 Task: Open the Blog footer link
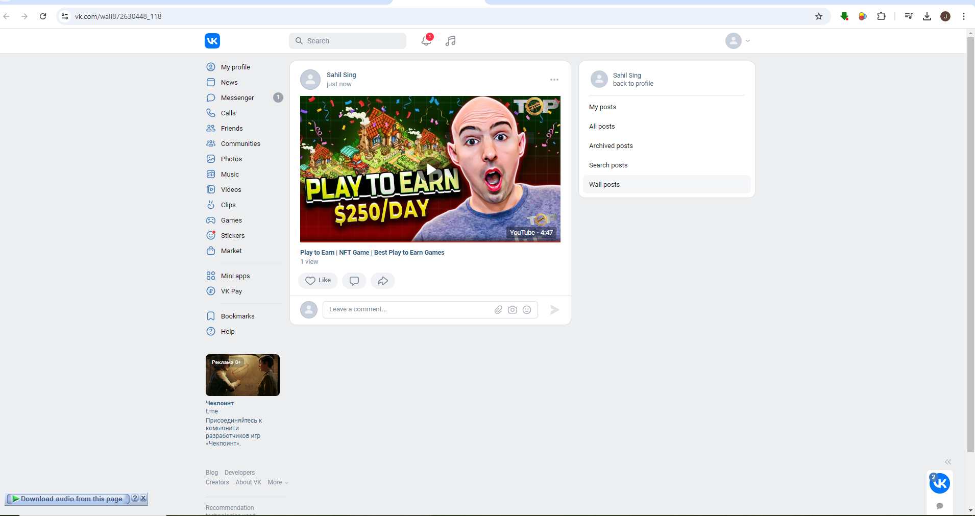(212, 473)
